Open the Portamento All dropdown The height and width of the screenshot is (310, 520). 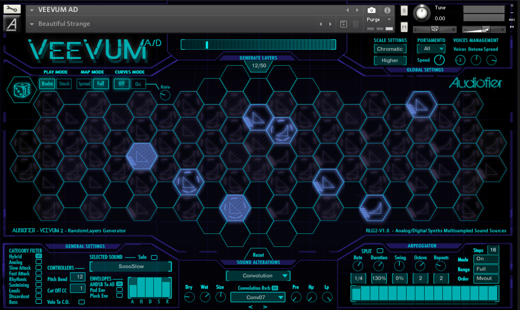point(431,48)
